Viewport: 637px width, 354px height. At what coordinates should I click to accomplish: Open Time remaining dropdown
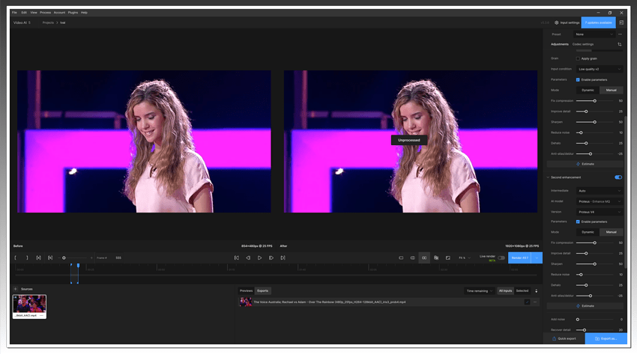480,290
